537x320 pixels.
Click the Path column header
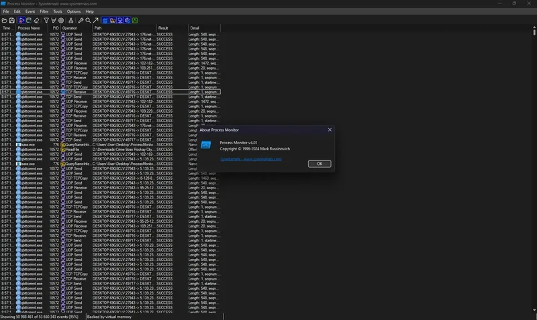point(125,28)
